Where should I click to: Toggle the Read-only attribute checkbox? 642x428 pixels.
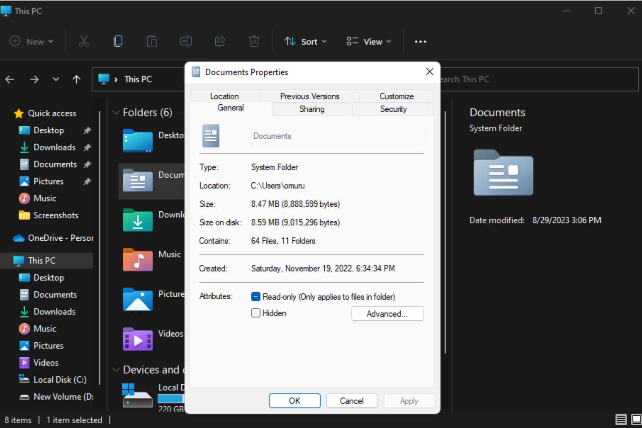point(256,297)
